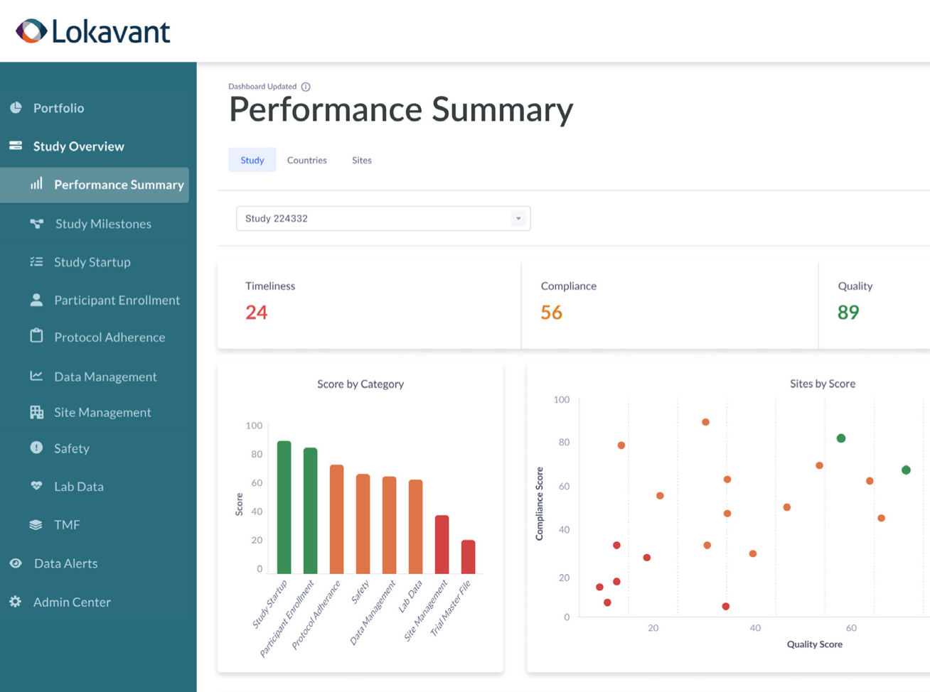Click the Protocol Adherence clipboard icon

coord(35,337)
